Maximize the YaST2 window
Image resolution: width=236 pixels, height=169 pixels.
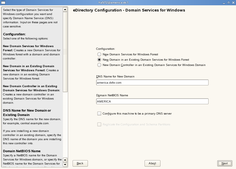click(x=227, y=2)
